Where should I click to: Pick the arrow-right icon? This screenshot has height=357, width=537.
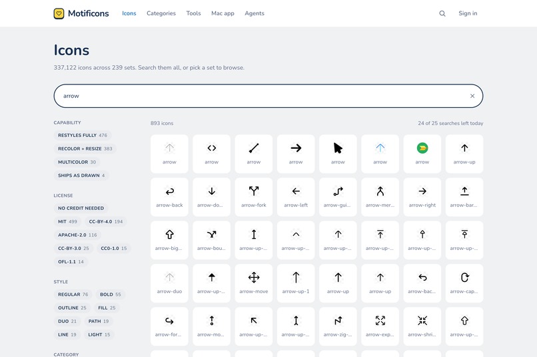click(x=422, y=197)
